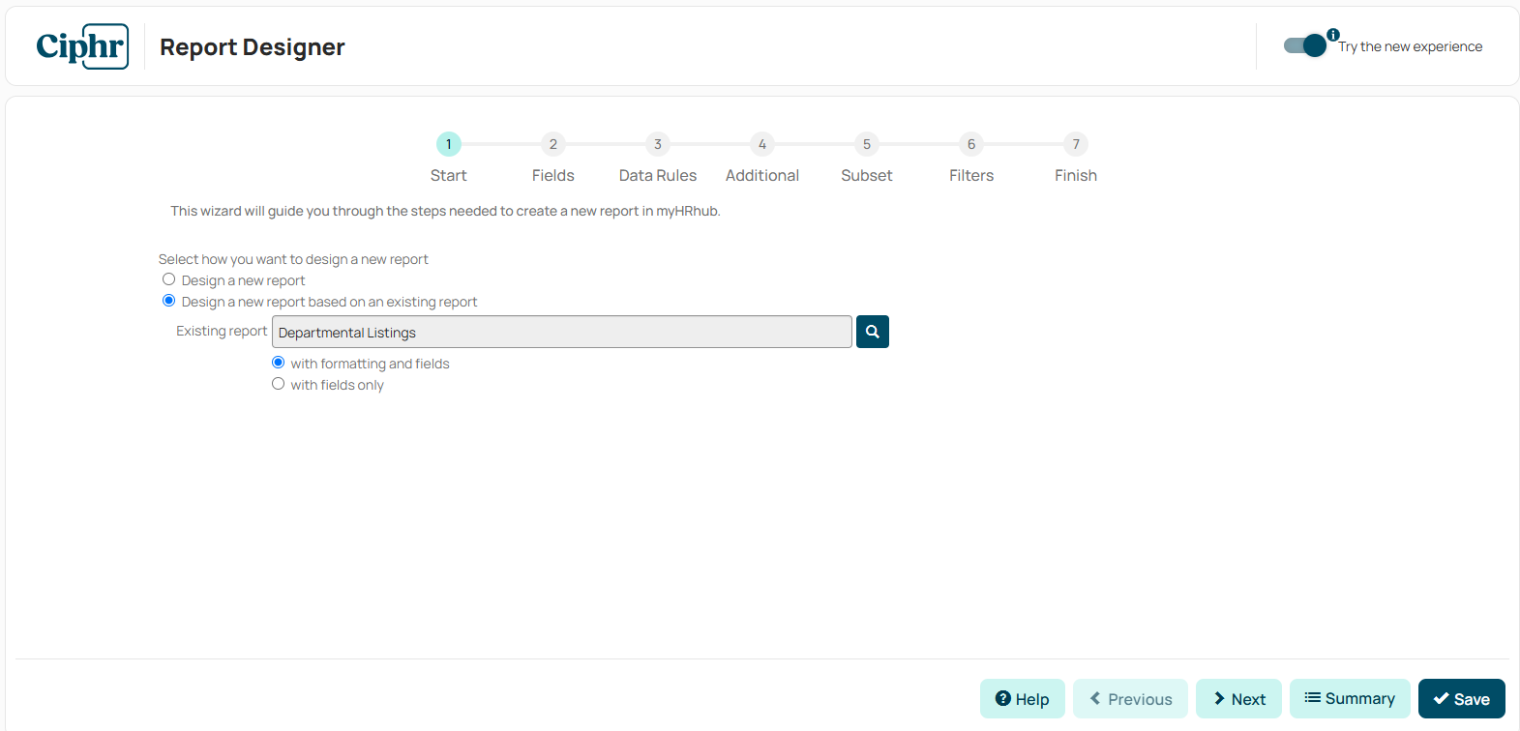
Task: Go to step 2 Fields
Action: point(553,144)
